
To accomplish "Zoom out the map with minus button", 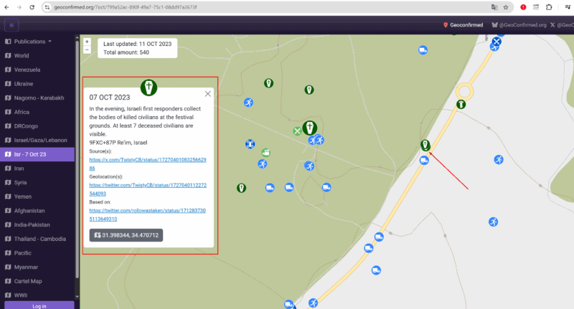I will (x=87, y=50).
